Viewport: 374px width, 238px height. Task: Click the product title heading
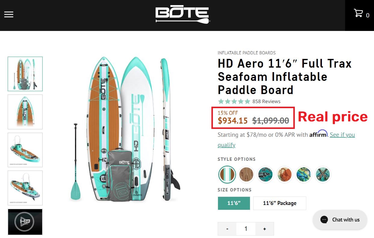[284, 77]
